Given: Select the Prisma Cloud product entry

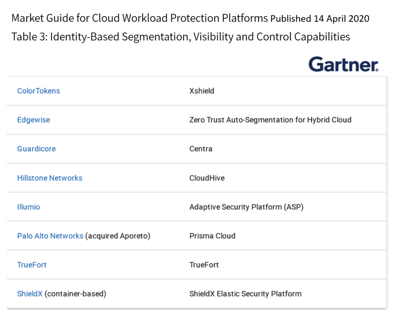Looking at the screenshot, I should pos(212,236).
